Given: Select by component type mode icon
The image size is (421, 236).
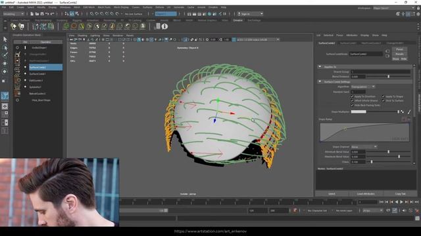Looking at the screenshot, I should point(77,14).
